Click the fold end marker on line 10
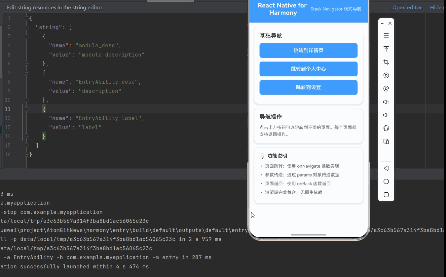This screenshot has height=277, width=446. [x=26, y=100]
